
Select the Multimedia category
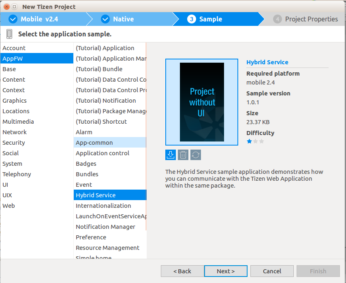click(18, 122)
